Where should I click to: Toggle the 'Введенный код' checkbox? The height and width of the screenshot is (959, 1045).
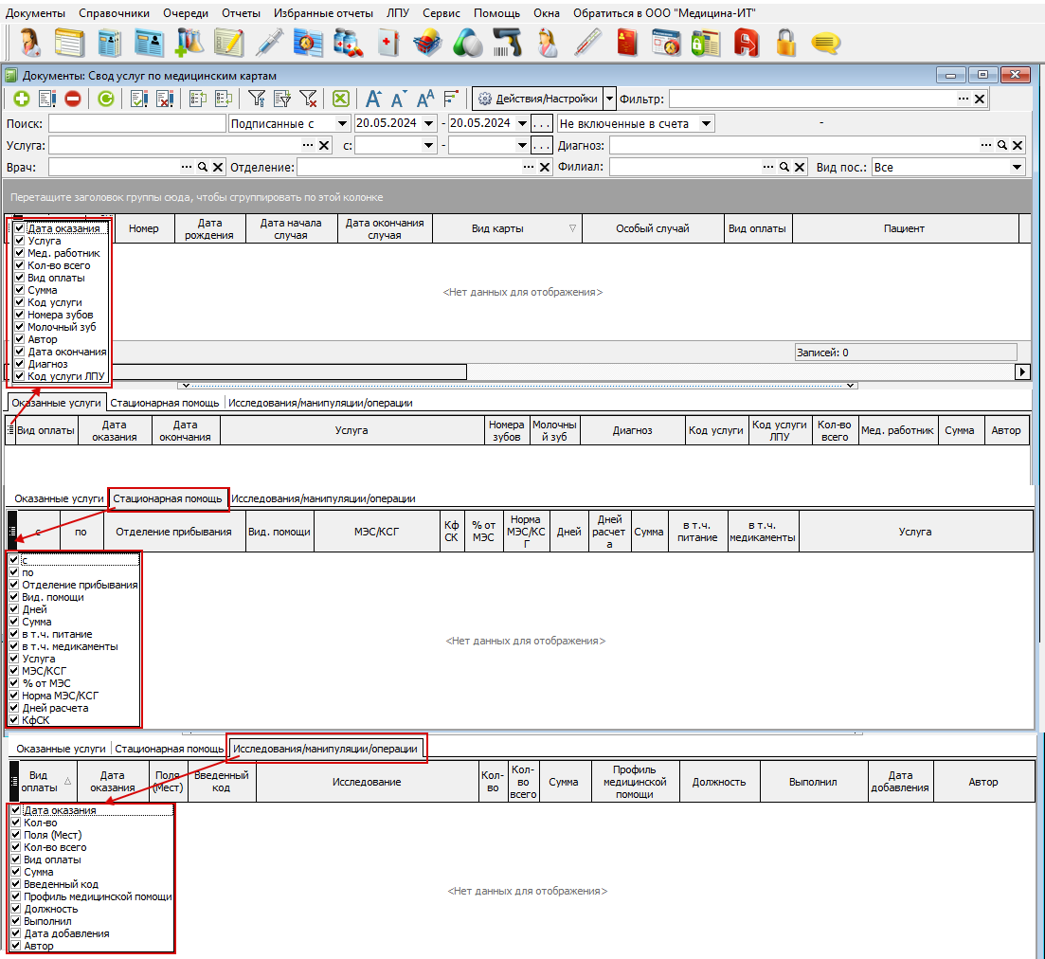tap(16, 884)
